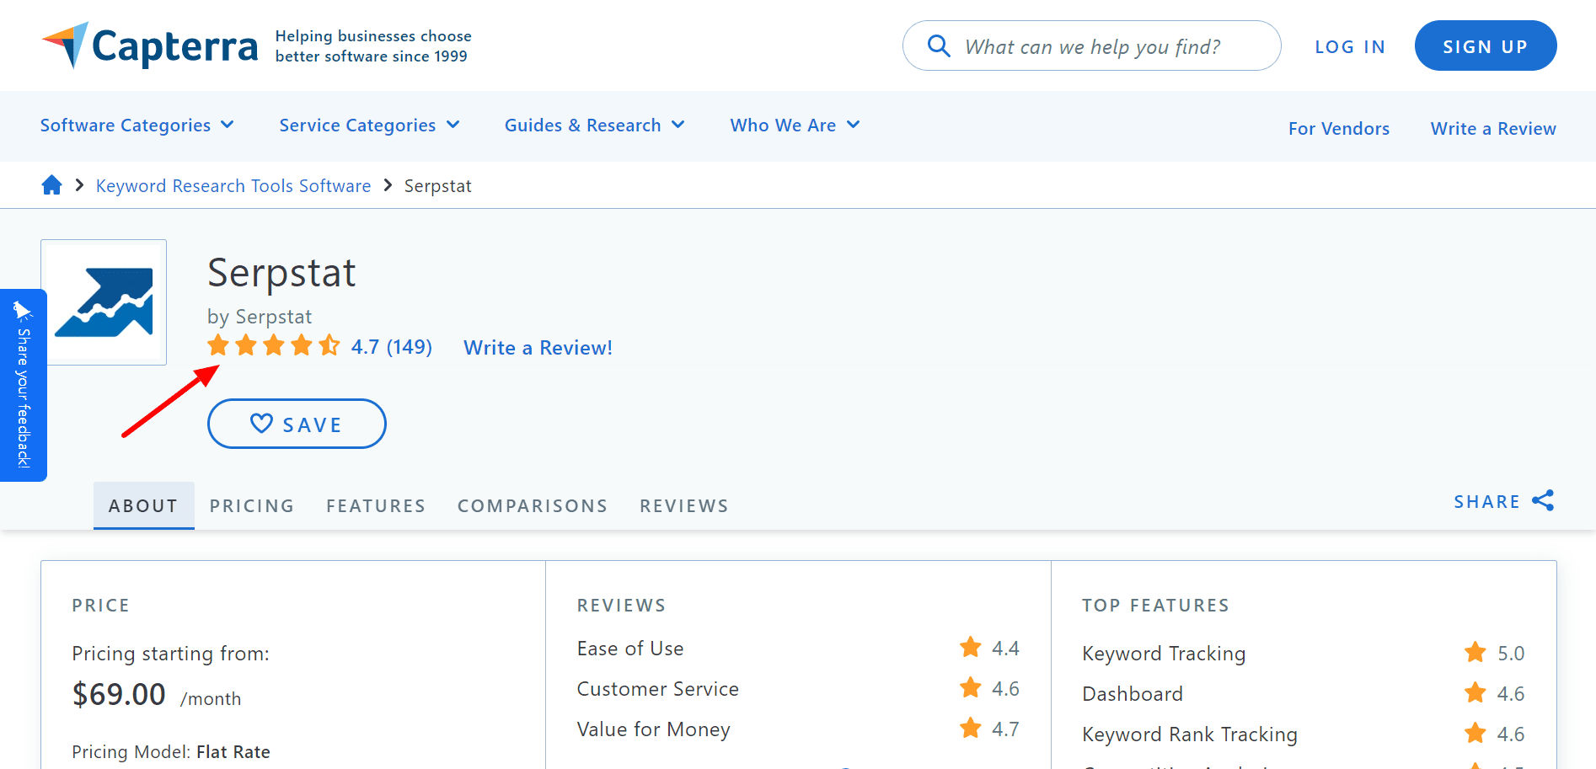Click the Serpstat product logo thumbnail

pos(104,302)
